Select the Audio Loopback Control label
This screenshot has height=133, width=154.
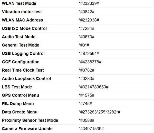[26, 79]
